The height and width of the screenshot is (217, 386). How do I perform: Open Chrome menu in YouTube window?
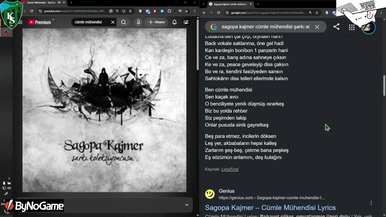194,11
